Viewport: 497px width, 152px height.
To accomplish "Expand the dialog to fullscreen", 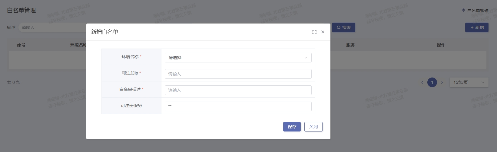I will (x=314, y=32).
